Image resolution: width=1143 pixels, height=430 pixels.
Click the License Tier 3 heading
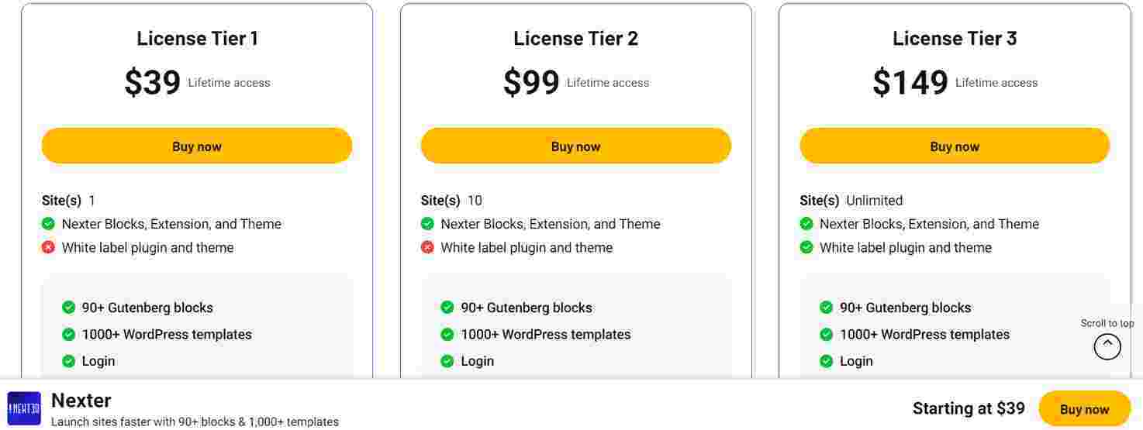point(955,38)
